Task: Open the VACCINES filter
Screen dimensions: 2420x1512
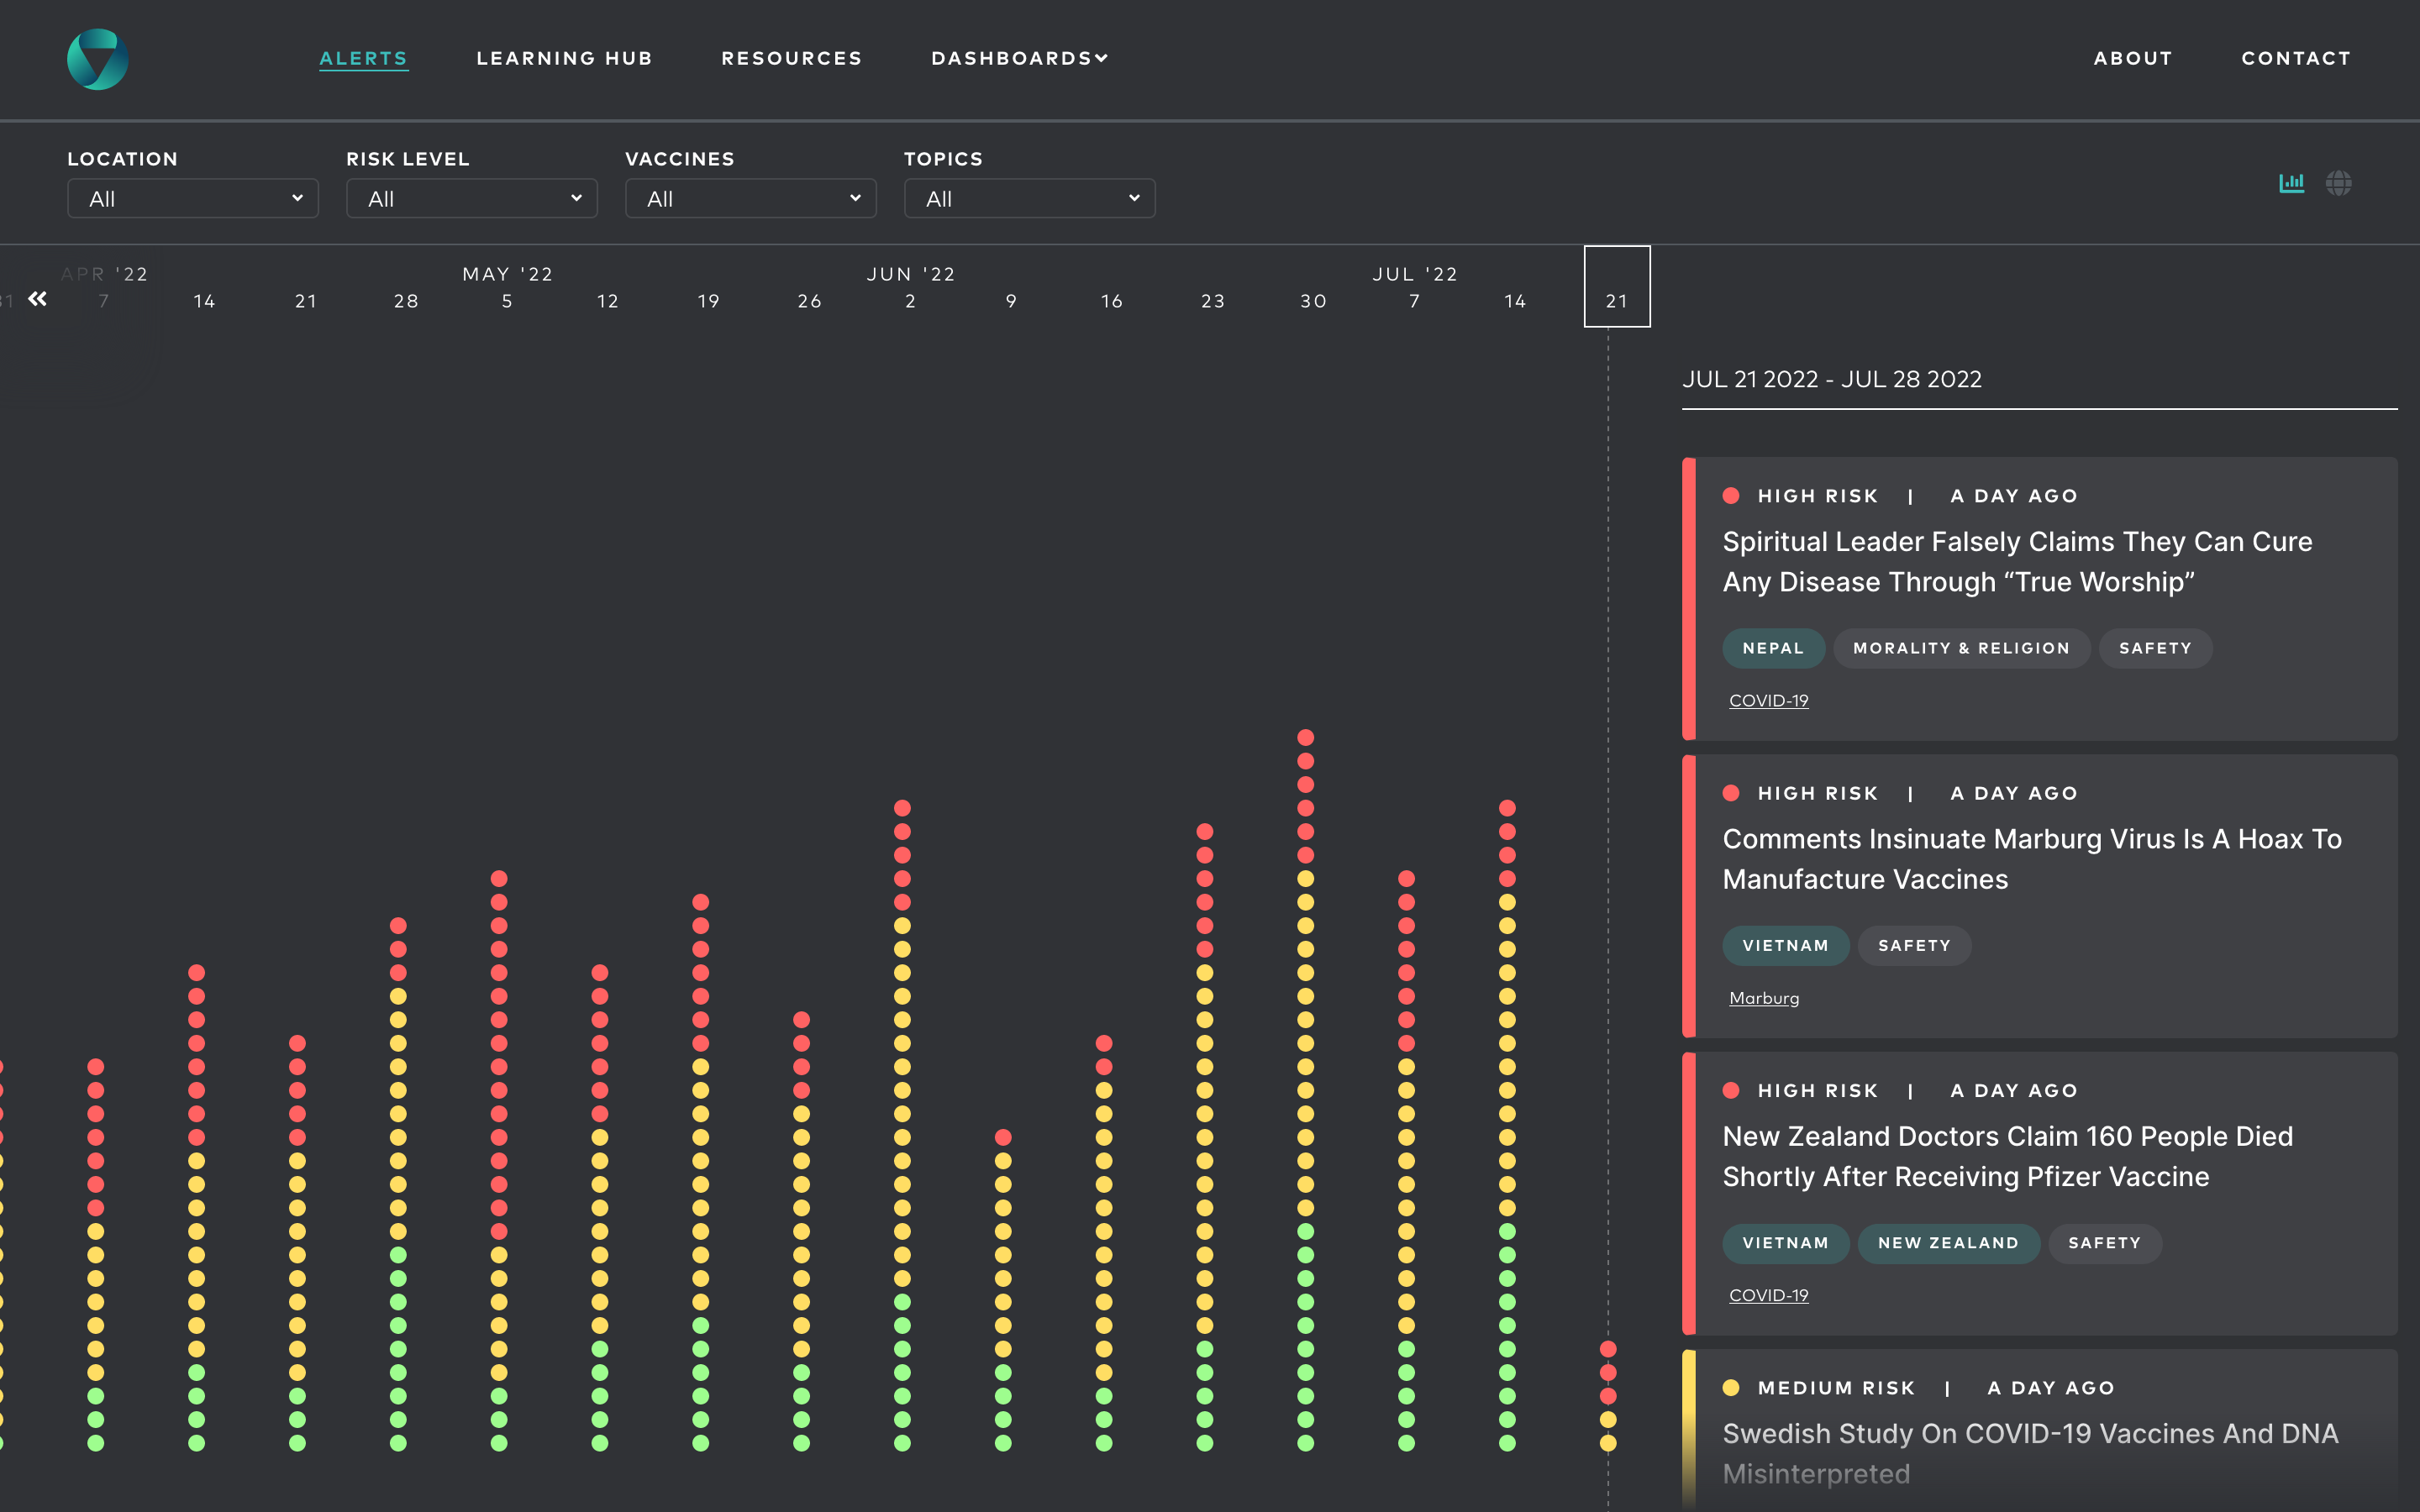Action: [750, 198]
